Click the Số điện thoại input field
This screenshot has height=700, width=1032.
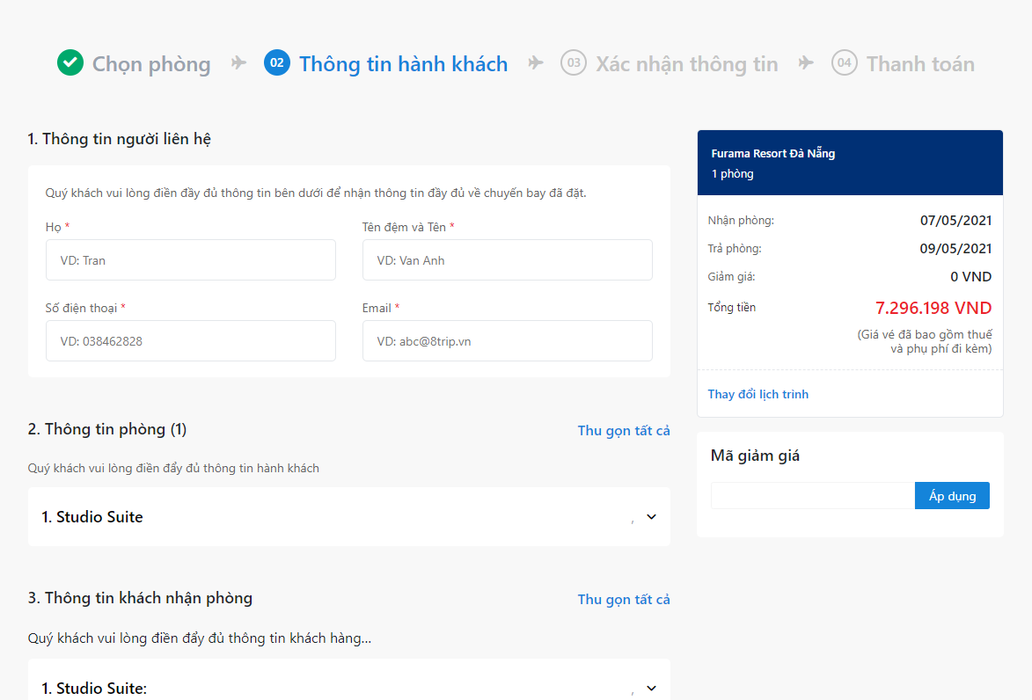click(x=191, y=341)
